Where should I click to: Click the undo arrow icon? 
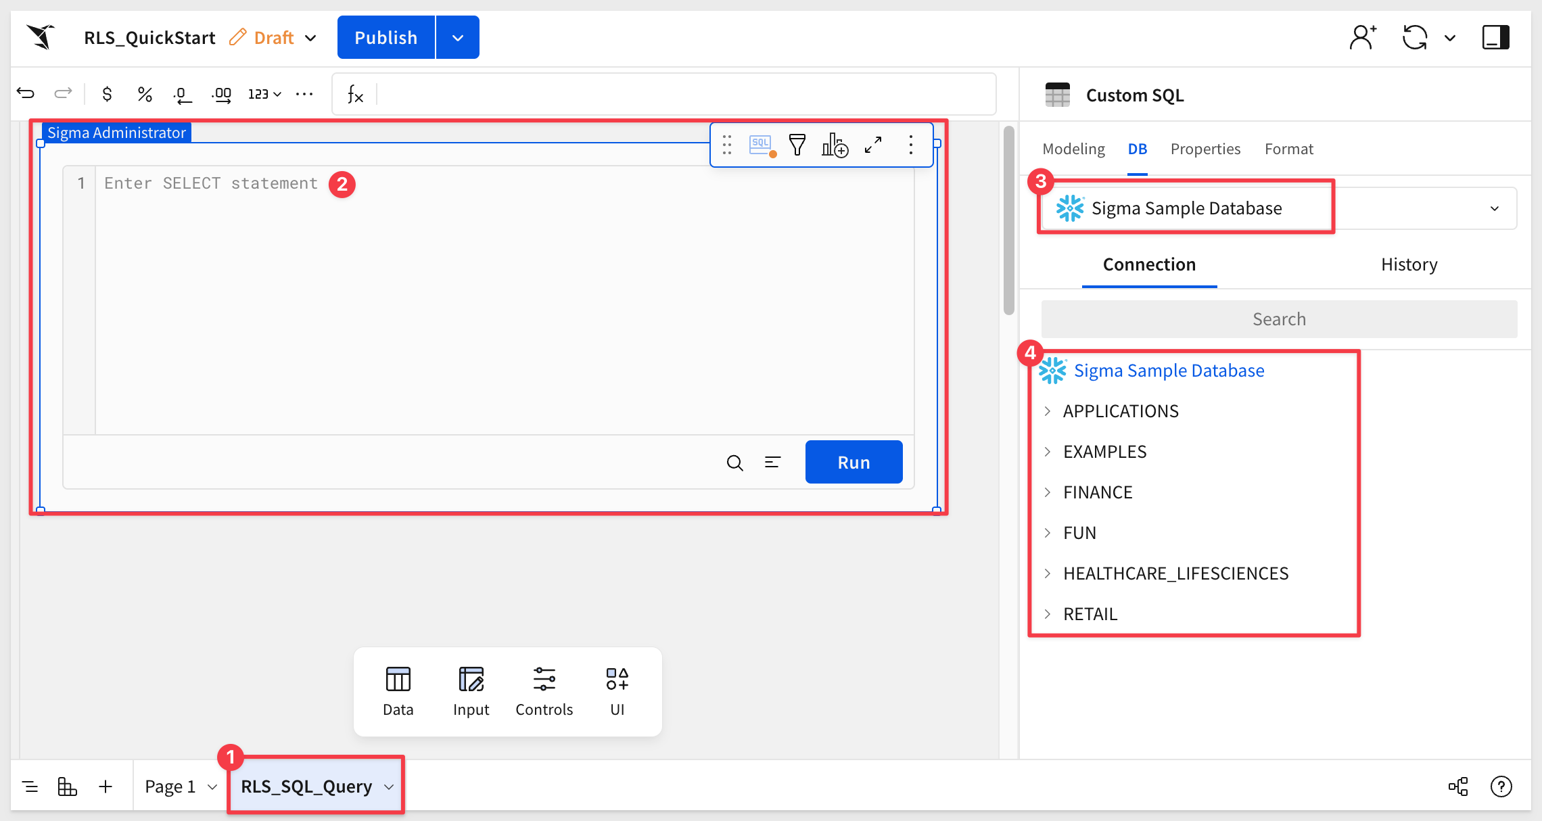26,93
